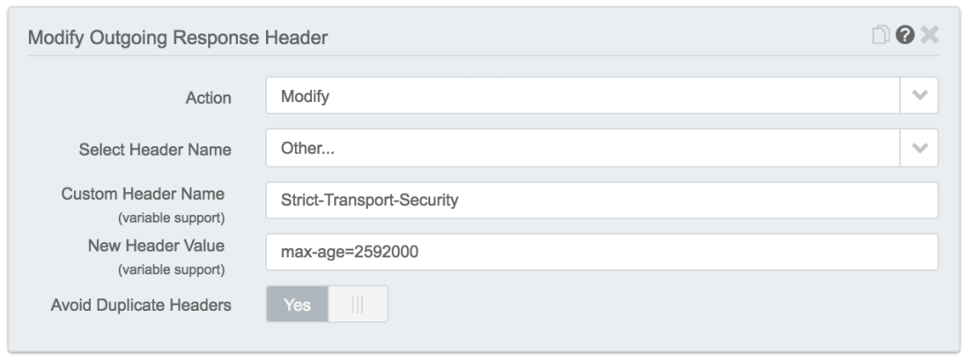Open help via the question mark icon
968x361 pixels.
pos(905,36)
